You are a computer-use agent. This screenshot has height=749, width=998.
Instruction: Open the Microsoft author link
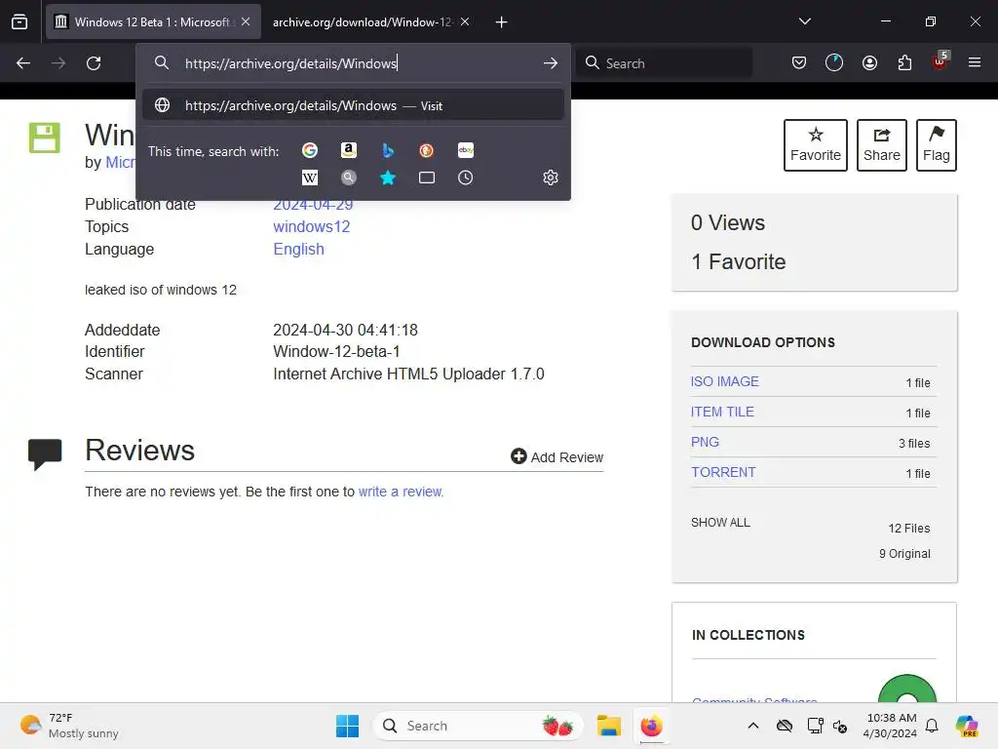click(x=120, y=163)
